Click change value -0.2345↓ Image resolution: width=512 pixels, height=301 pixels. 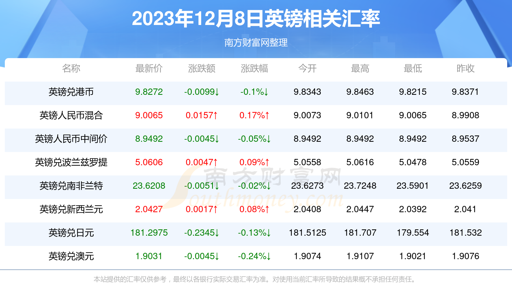(x=201, y=233)
